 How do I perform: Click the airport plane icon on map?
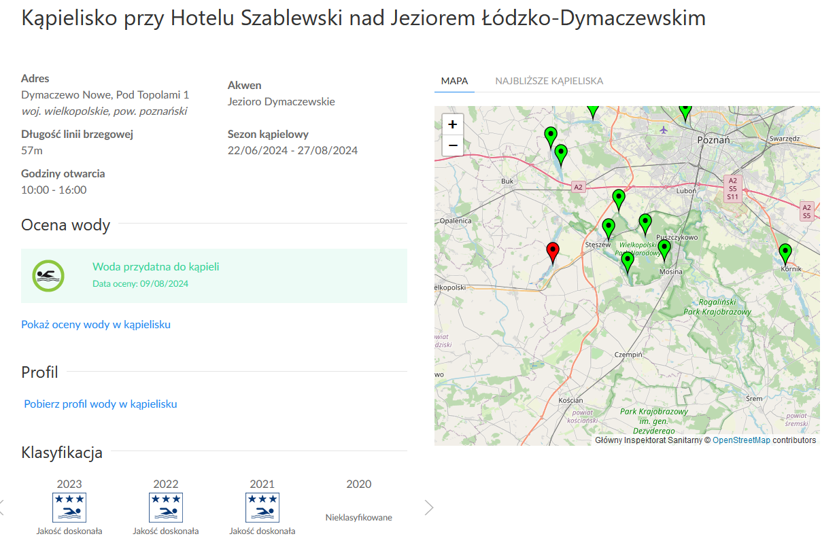click(664, 128)
